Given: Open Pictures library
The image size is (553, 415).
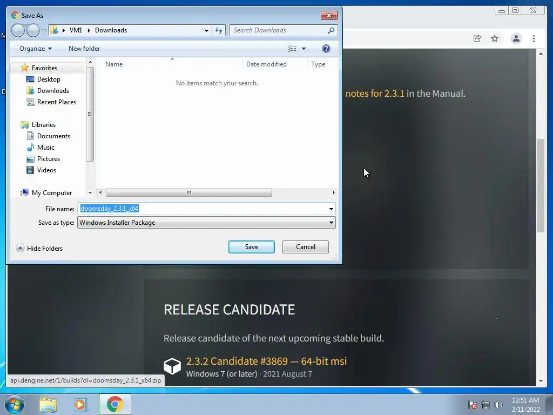Looking at the screenshot, I should click(48, 158).
